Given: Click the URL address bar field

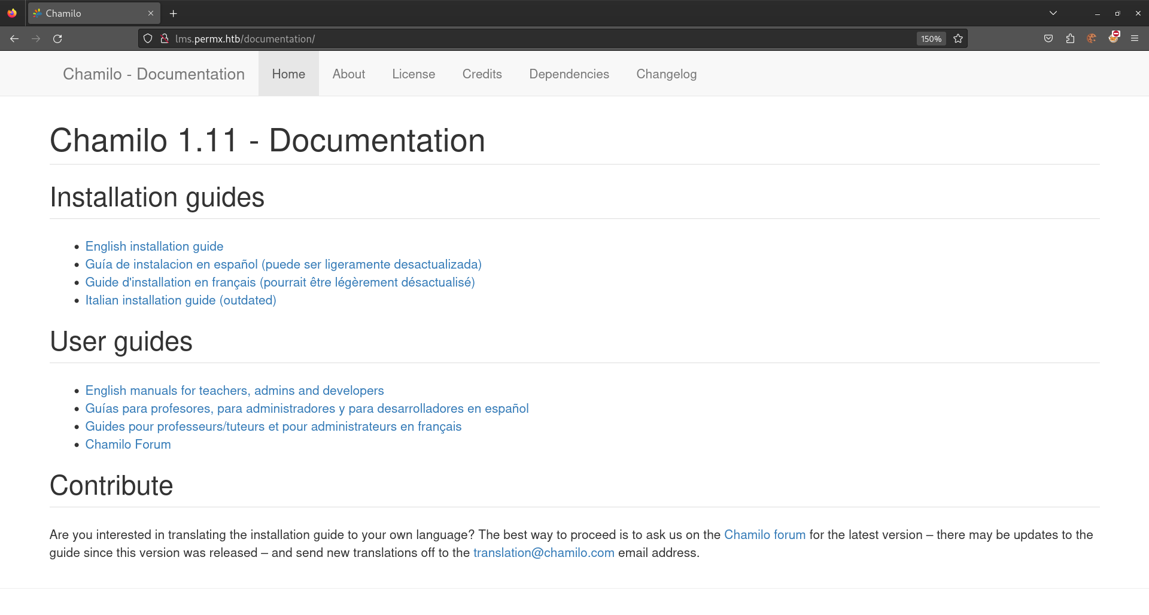Looking at the screenshot, I should coord(539,39).
